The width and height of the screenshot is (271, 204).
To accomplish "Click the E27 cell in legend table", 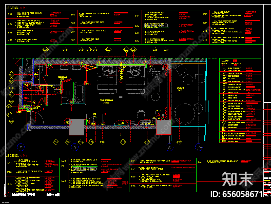I will [x=200, y=162].
